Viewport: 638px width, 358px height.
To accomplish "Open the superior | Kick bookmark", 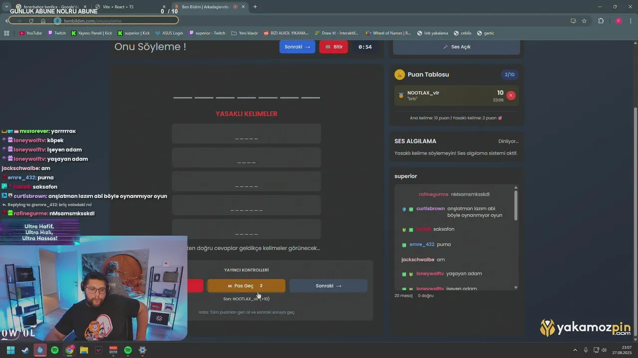I will (134, 33).
